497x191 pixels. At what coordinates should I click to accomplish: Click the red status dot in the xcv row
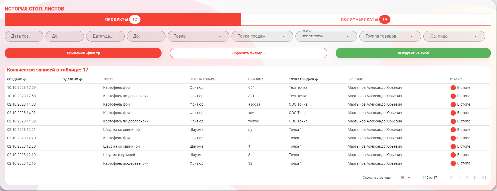453,113
